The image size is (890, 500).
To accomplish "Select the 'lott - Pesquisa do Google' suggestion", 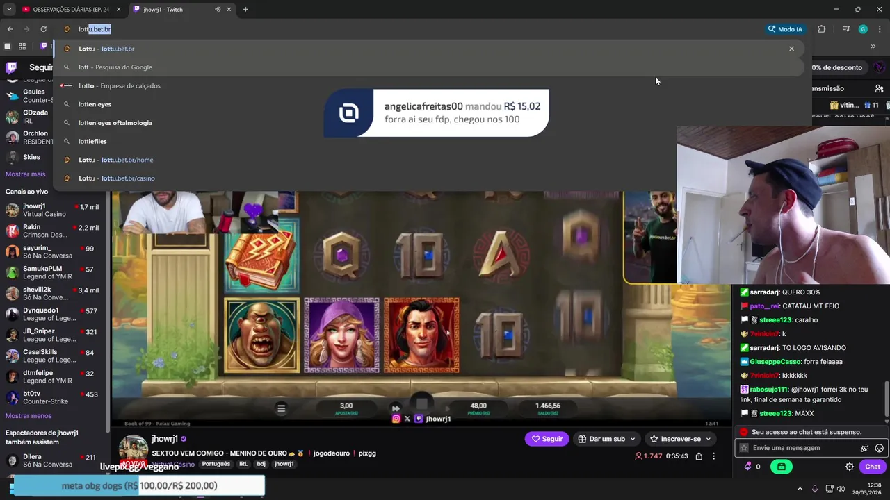I will click(429, 67).
